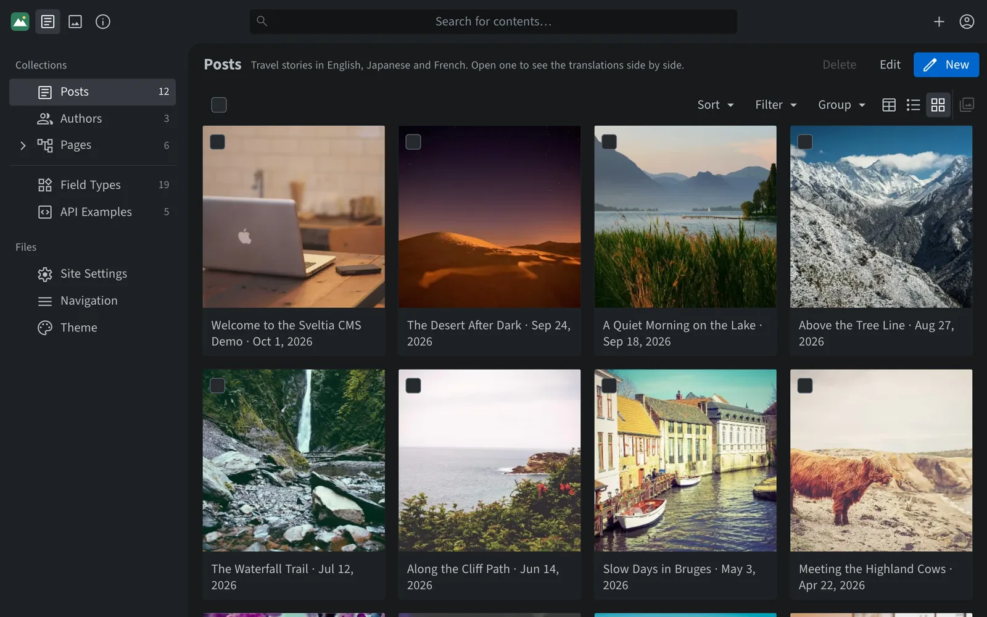Image resolution: width=987 pixels, height=617 pixels.
Task: Select Posts collection in sidebar
Action: pos(93,92)
